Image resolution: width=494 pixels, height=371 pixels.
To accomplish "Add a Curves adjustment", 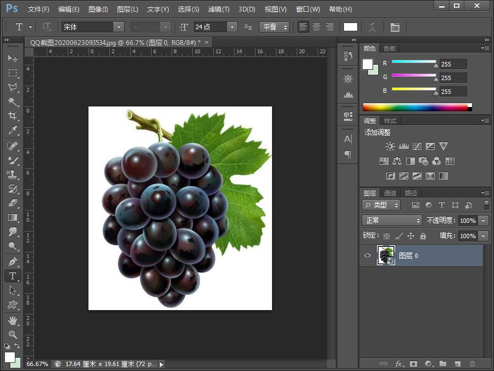I will [418, 147].
